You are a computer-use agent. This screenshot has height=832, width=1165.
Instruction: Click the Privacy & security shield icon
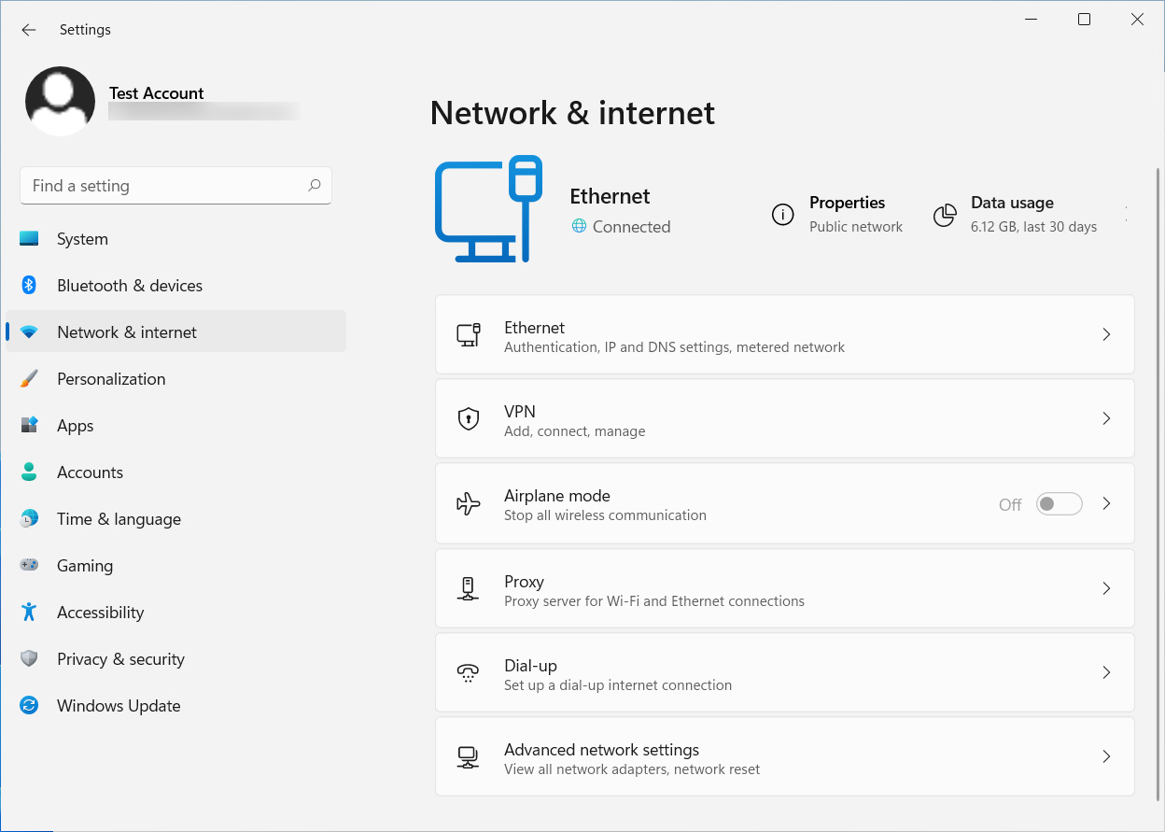click(29, 658)
